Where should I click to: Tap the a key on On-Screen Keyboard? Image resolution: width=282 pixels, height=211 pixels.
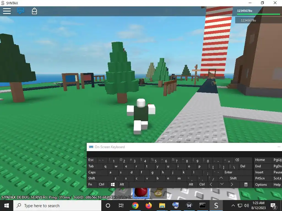click(113, 173)
